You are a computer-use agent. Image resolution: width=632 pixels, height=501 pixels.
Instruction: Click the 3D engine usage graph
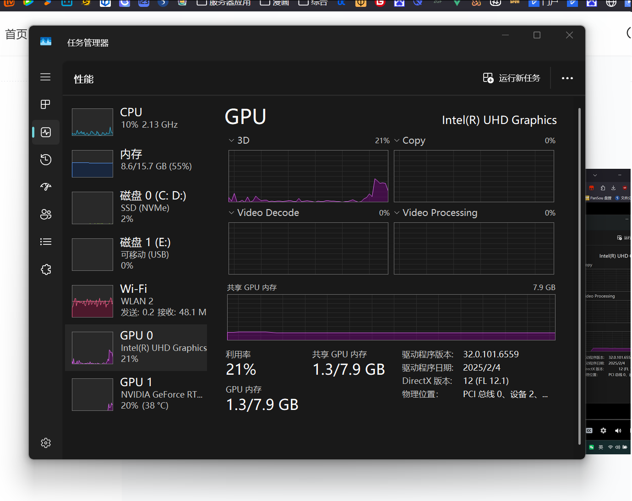[x=308, y=176]
